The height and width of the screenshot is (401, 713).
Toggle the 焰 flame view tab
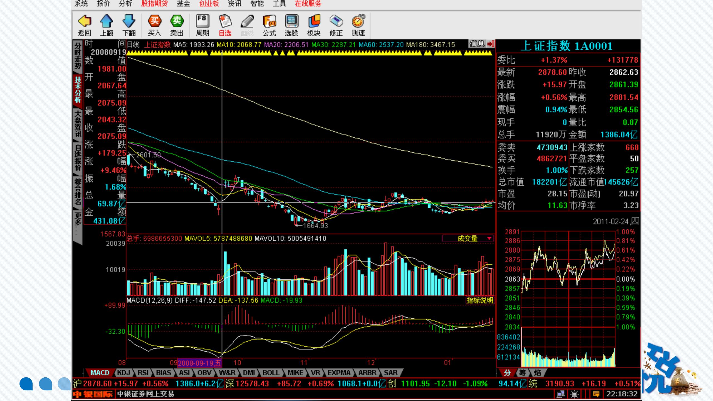(538, 373)
